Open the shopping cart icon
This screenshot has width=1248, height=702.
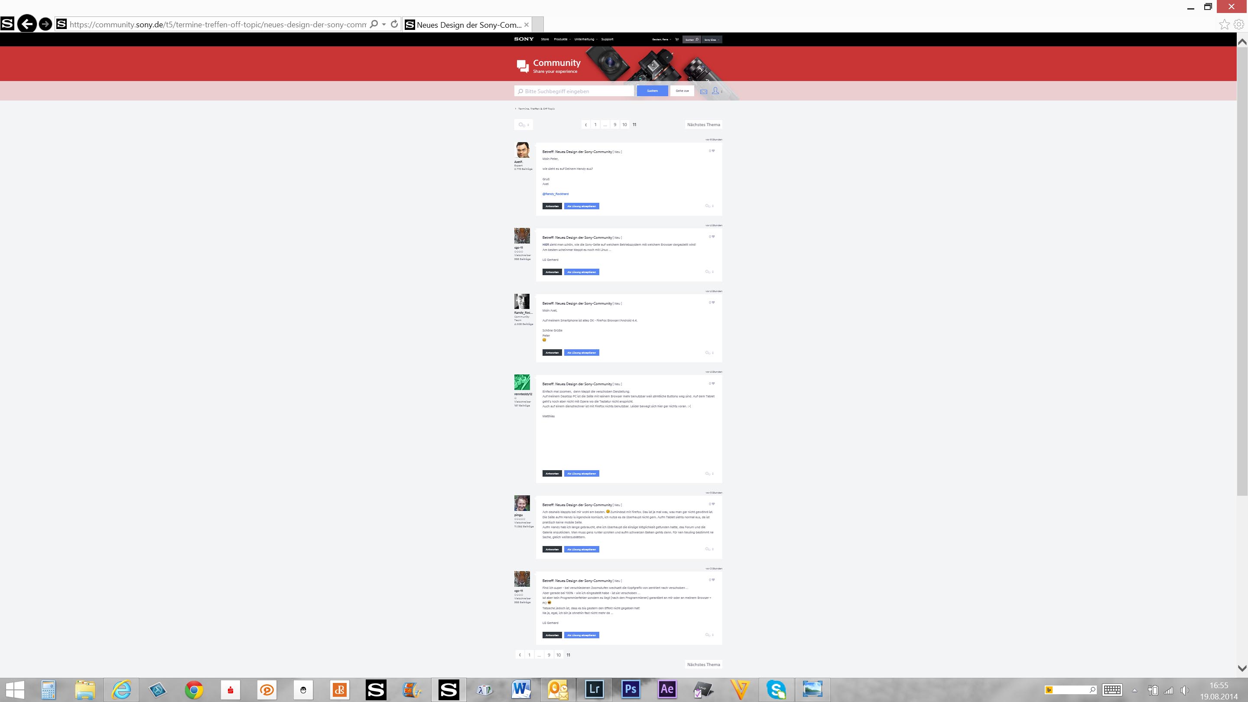point(677,39)
